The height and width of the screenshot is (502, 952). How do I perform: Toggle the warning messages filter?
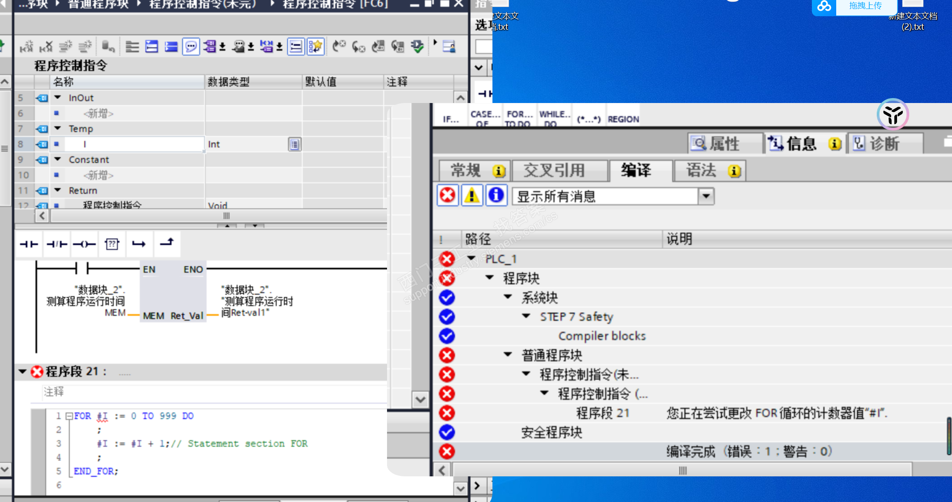pos(472,196)
